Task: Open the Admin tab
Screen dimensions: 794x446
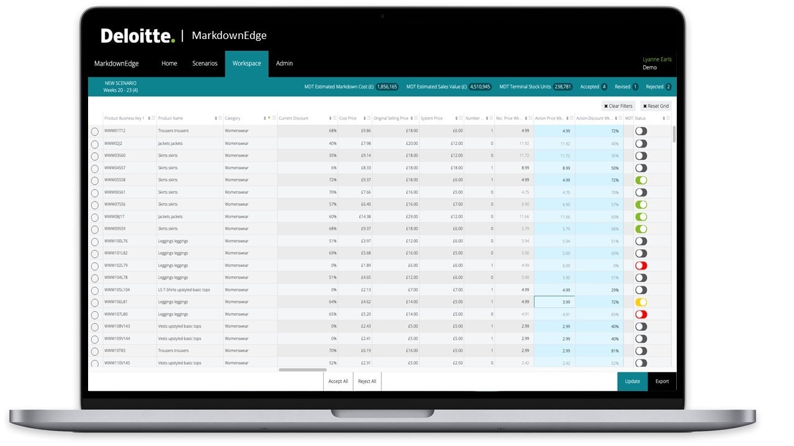Action: [284, 63]
